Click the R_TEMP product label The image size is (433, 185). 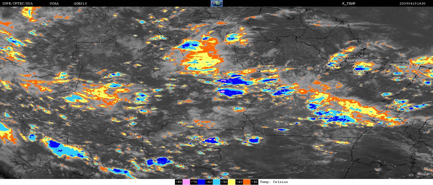point(349,4)
